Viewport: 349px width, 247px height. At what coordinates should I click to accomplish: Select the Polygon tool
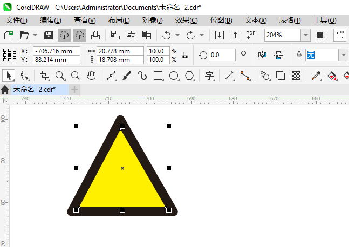pos(189,76)
